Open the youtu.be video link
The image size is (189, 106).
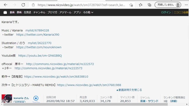40,56
